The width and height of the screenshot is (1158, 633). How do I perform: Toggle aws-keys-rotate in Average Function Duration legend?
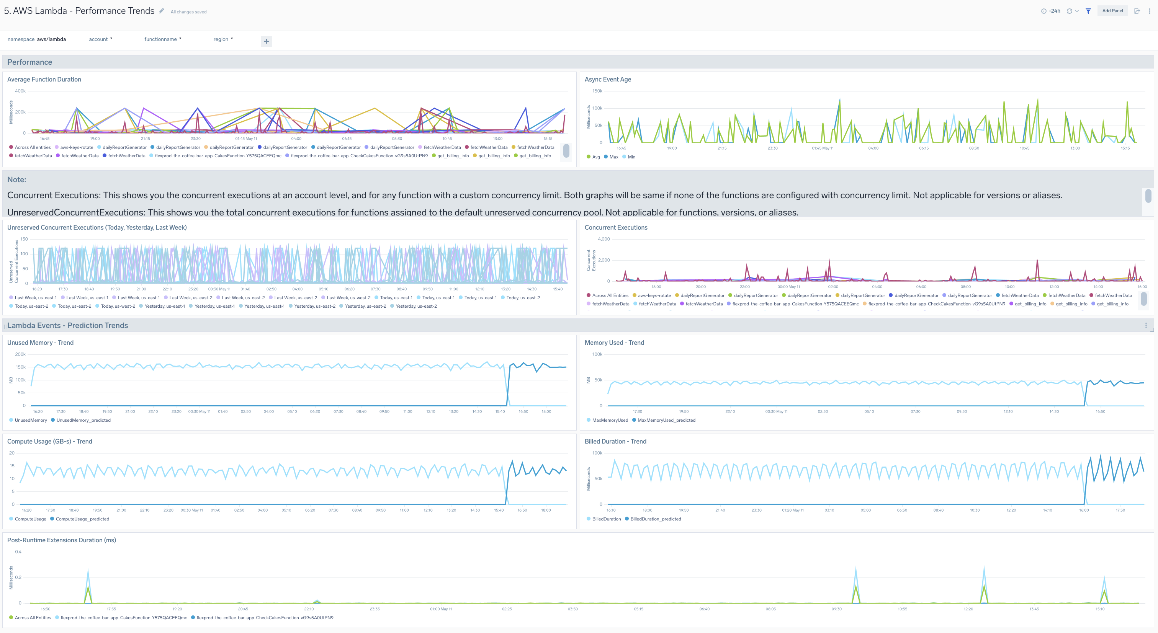tap(74, 147)
